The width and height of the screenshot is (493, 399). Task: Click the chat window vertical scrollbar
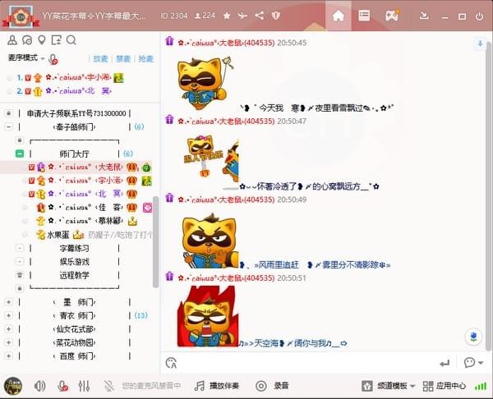point(489,195)
